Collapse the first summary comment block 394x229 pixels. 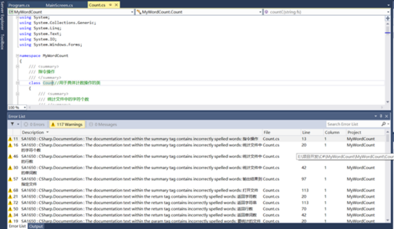[x=18, y=66]
